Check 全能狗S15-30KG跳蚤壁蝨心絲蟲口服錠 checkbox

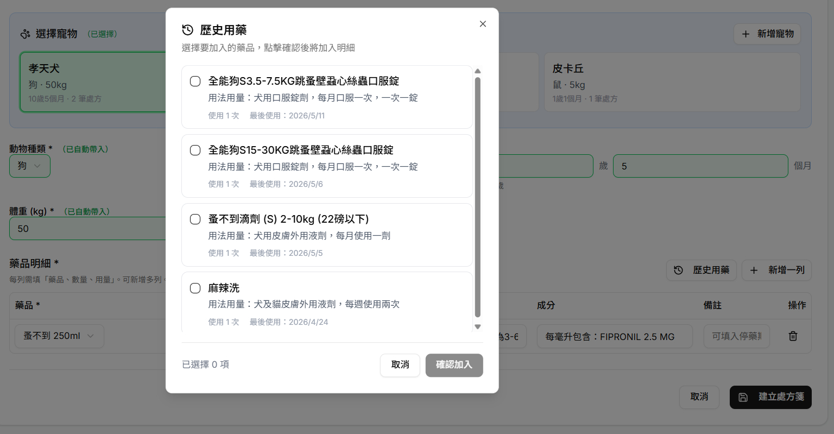pos(195,150)
